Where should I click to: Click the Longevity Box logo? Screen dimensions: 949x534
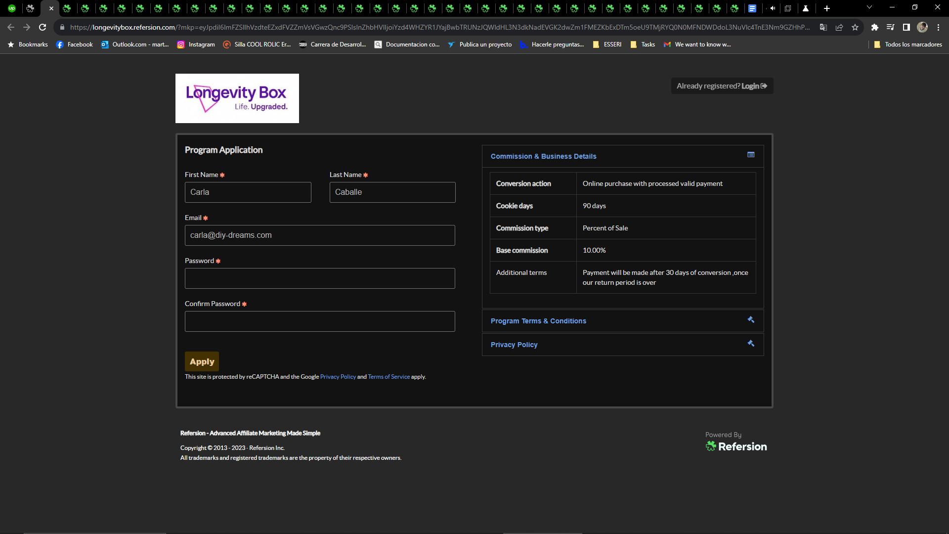click(237, 98)
